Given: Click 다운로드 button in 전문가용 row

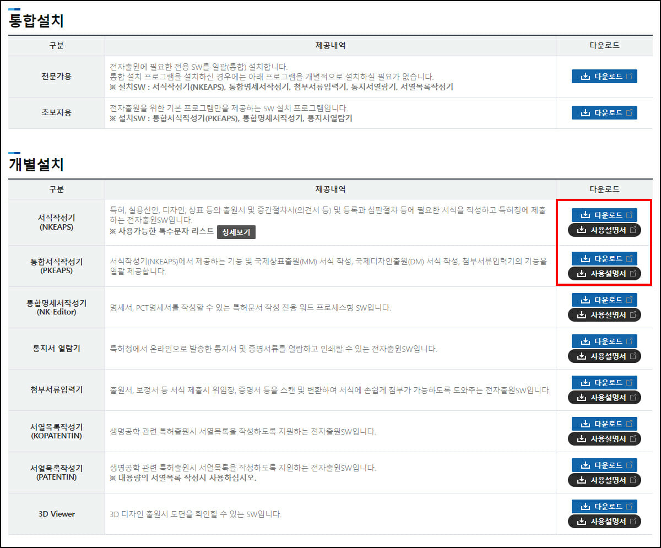Looking at the screenshot, I should pyautogui.click(x=604, y=77).
